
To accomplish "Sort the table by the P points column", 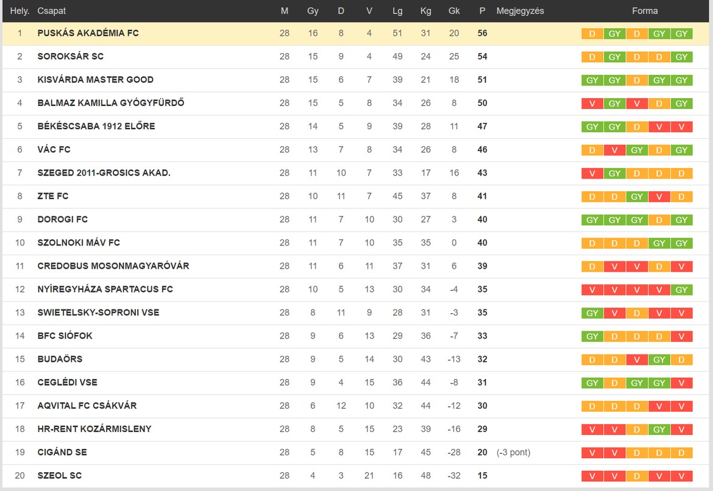I will tap(482, 11).
